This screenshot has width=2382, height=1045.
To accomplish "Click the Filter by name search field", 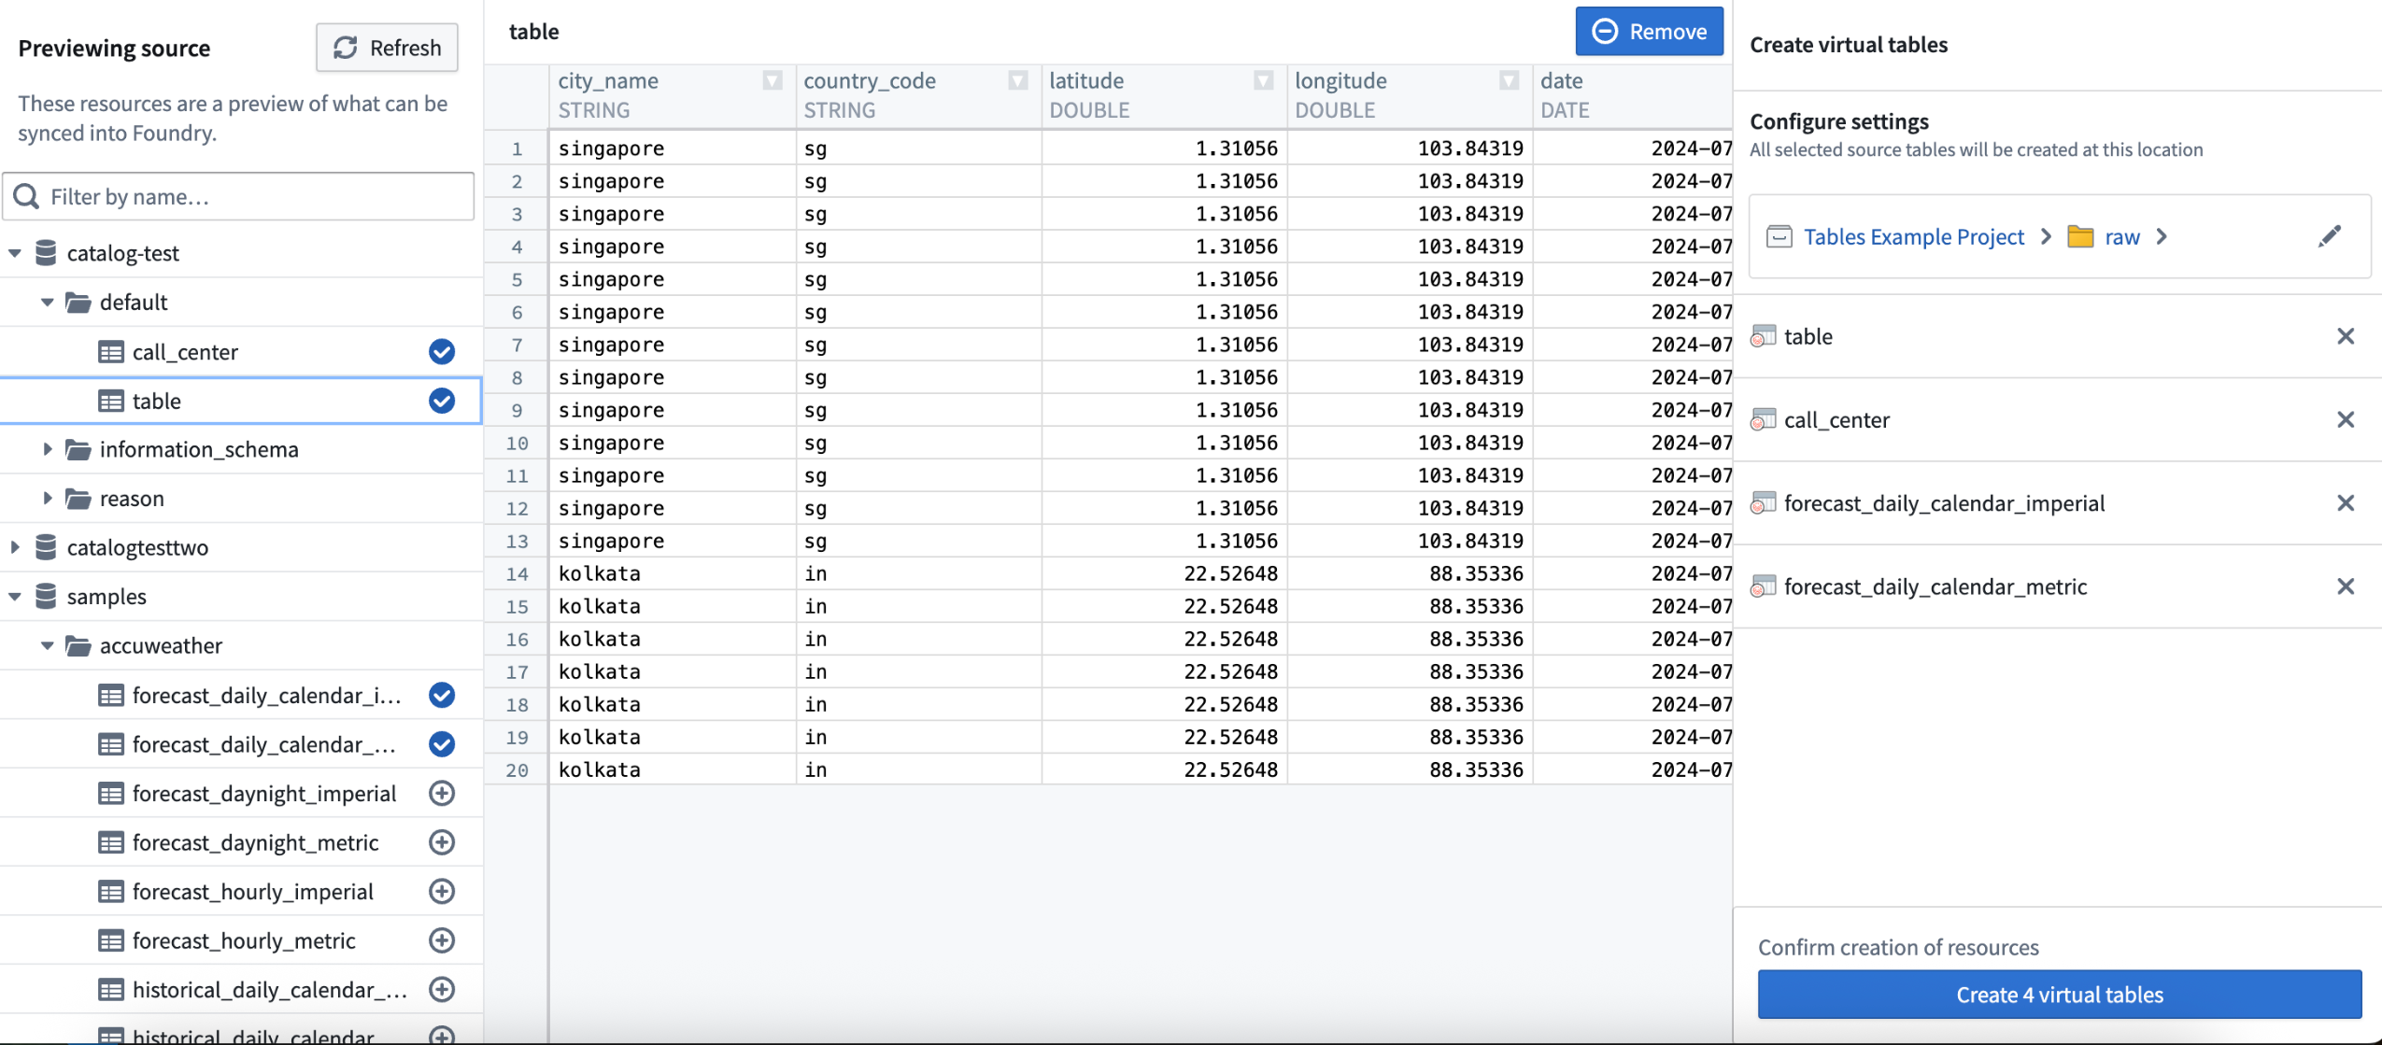I will click(x=238, y=196).
